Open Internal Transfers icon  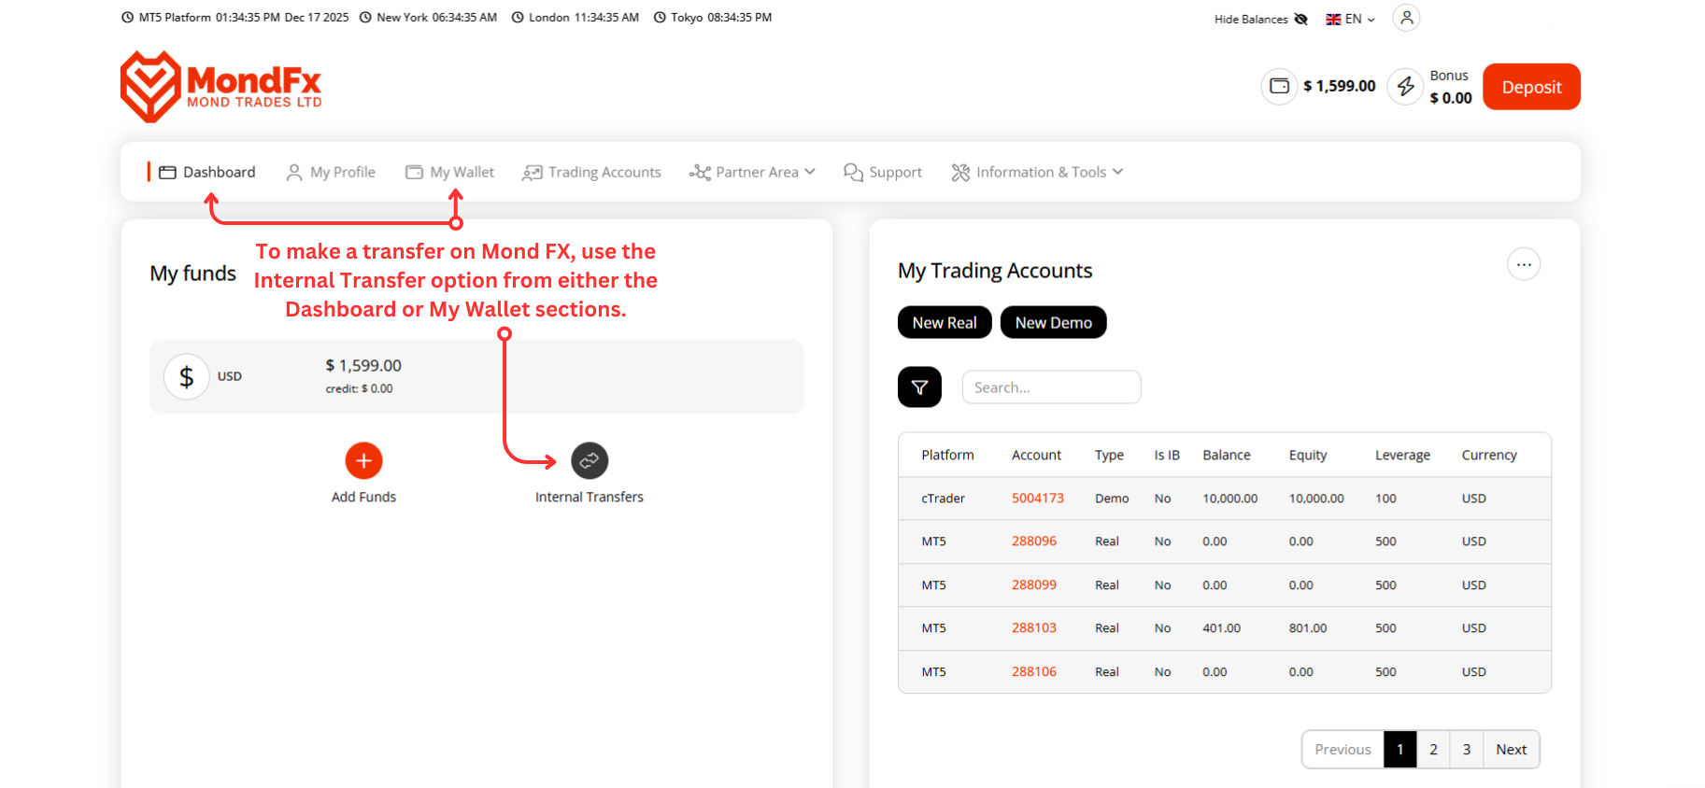point(590,460)
